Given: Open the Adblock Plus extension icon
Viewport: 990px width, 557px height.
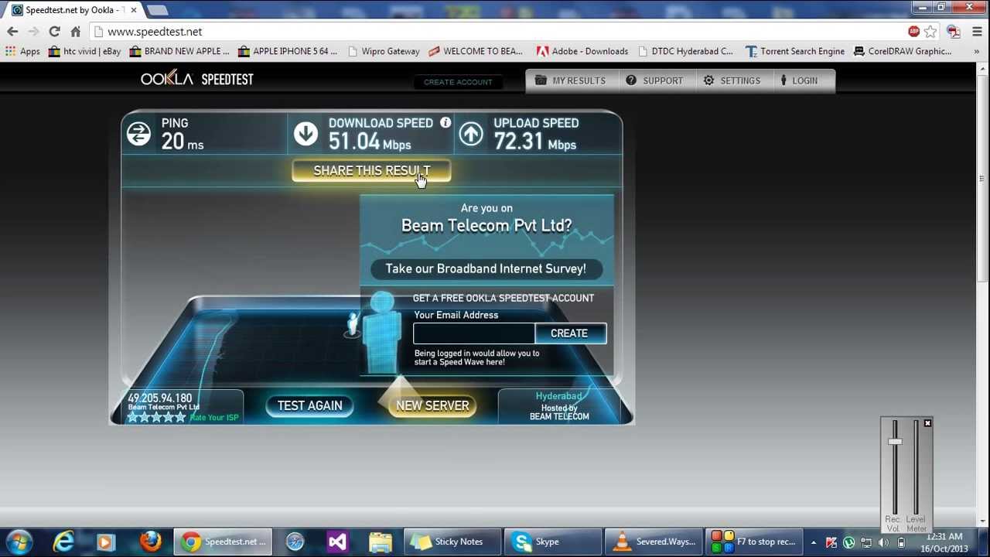Looking at the screenshot, I should (913, 32).
